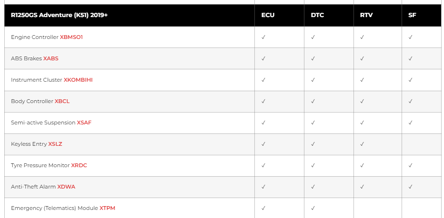Click the RTV checkmark for Keyless Entry
Viewport: 444px width, 218px height.
pos(362,144)
